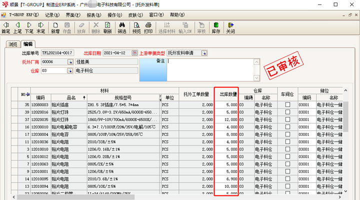
Task: Tick 车间仓 checkbox for row 16
Action: (x=287, y=127)
